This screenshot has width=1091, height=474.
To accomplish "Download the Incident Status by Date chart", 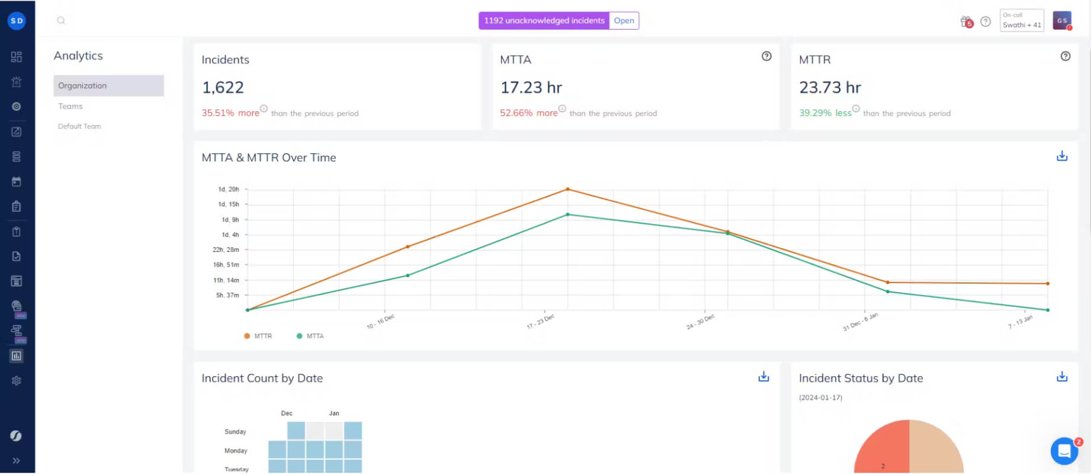I will (1062, 376).
